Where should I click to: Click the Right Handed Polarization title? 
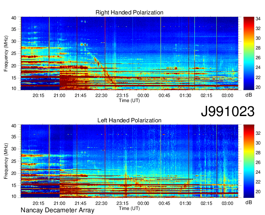click(x=129, y=12)
